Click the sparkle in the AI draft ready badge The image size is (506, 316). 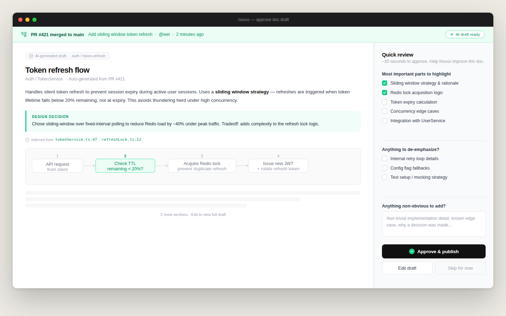(452, 34)
